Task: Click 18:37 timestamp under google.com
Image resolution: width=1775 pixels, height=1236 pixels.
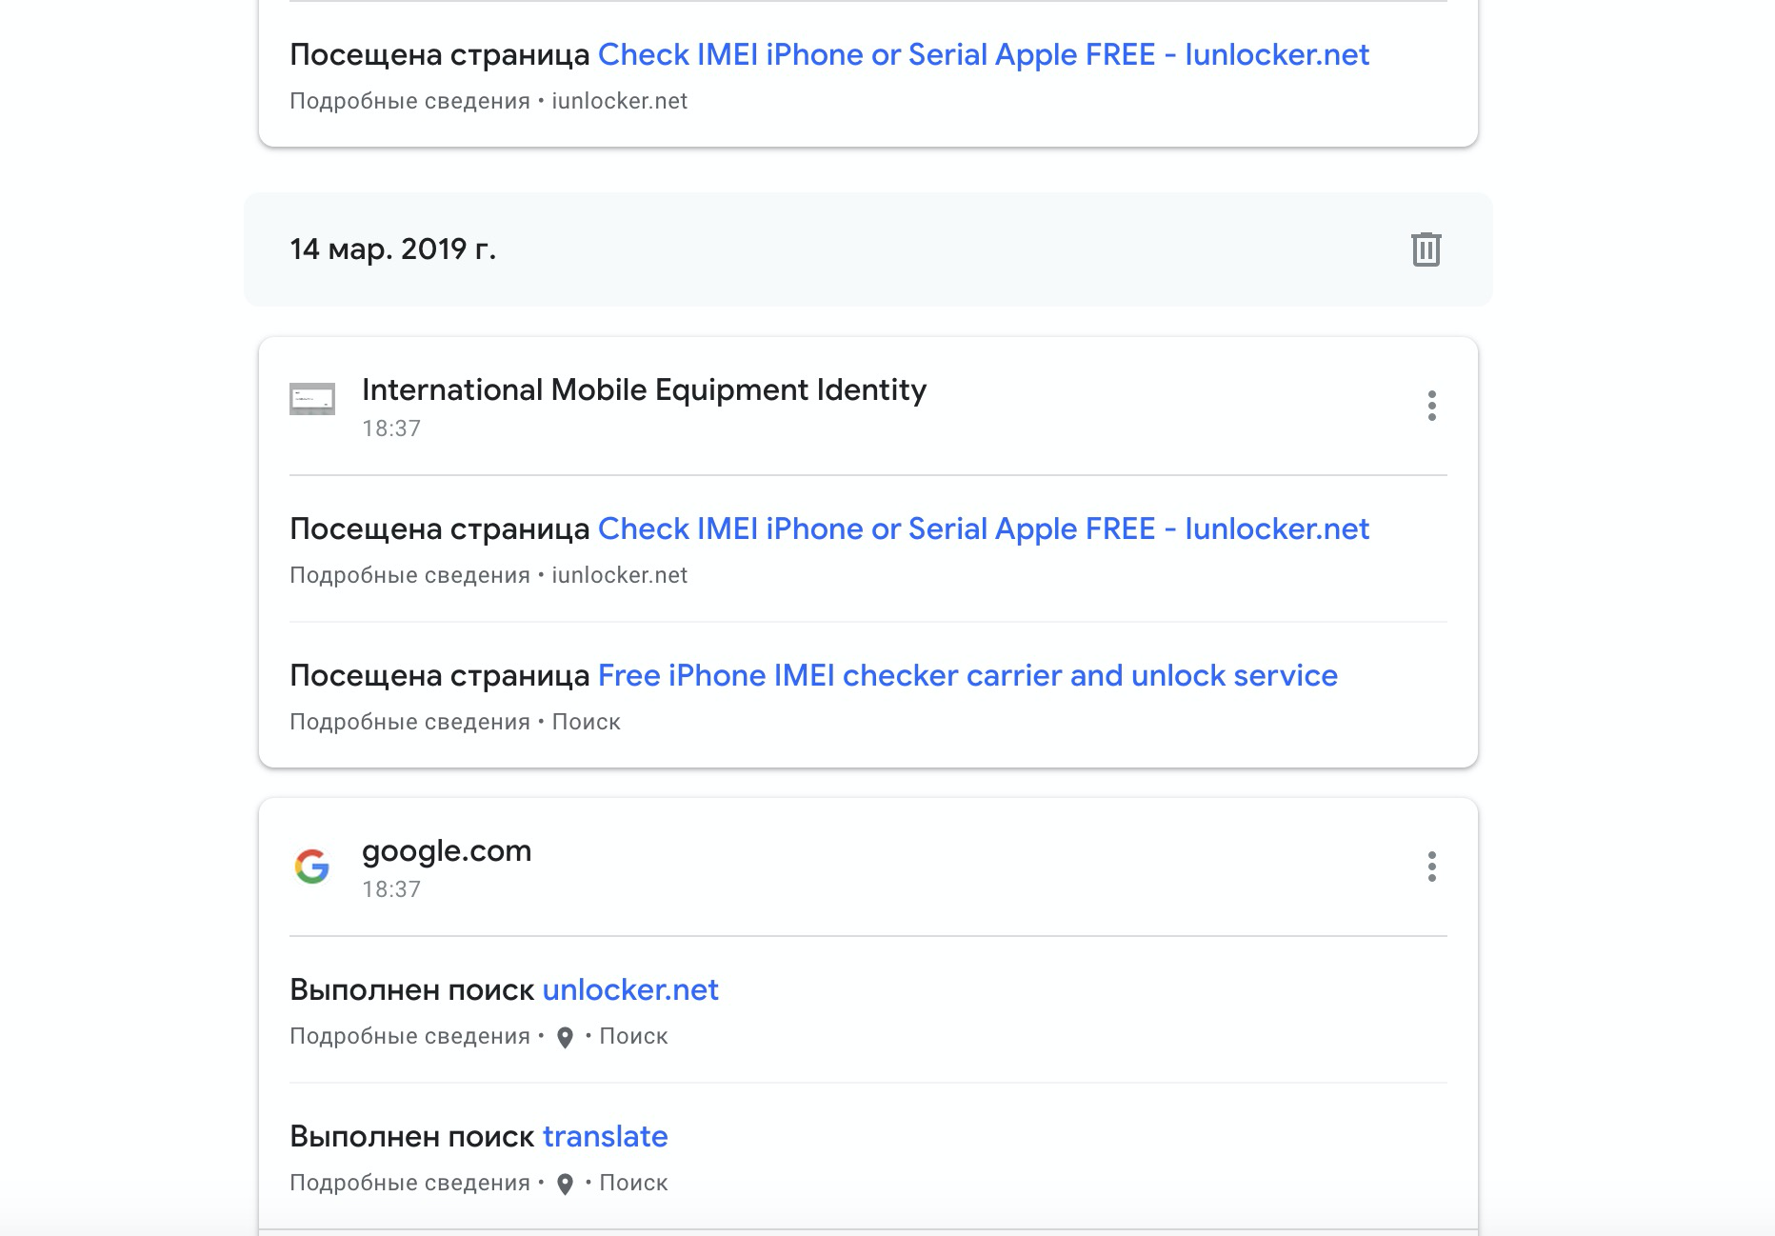Action: 391,889
